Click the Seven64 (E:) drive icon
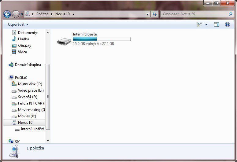The width and height of the screenshot is (237, 162). pos(14,98)
